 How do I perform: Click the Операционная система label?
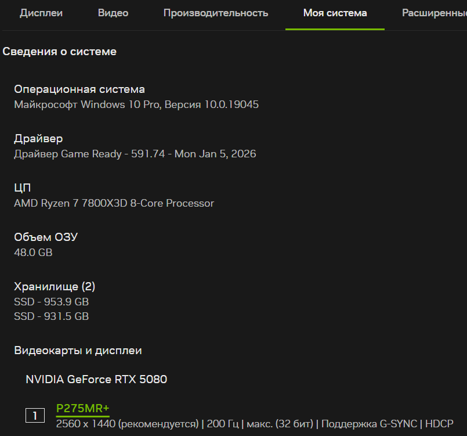click(x=79, y=89)
